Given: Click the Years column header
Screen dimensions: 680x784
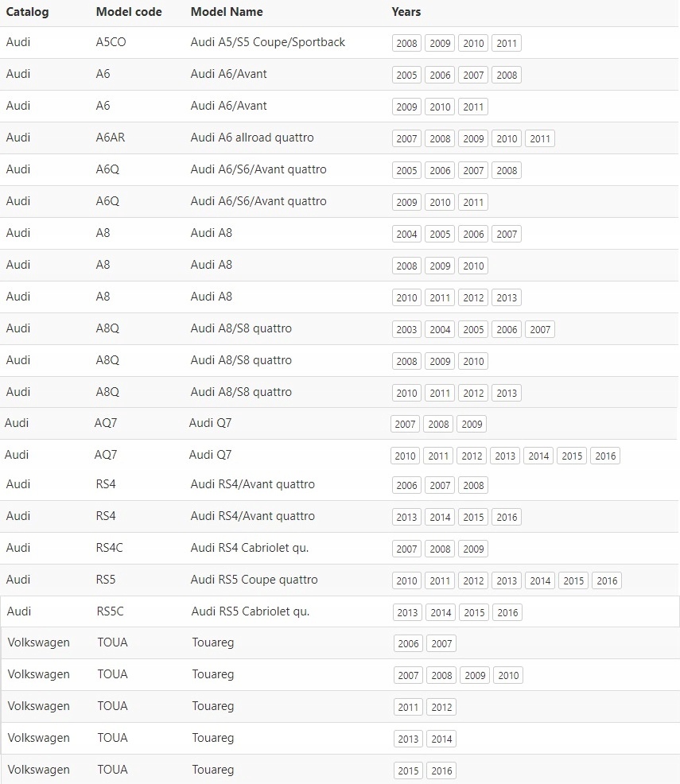Looking at the screenshot, I should 406,12.
